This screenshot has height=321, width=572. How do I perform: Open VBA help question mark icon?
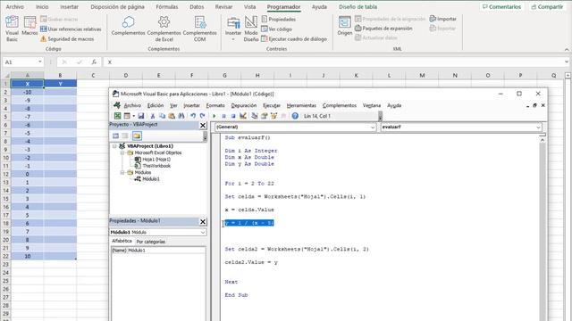[295, 116]
